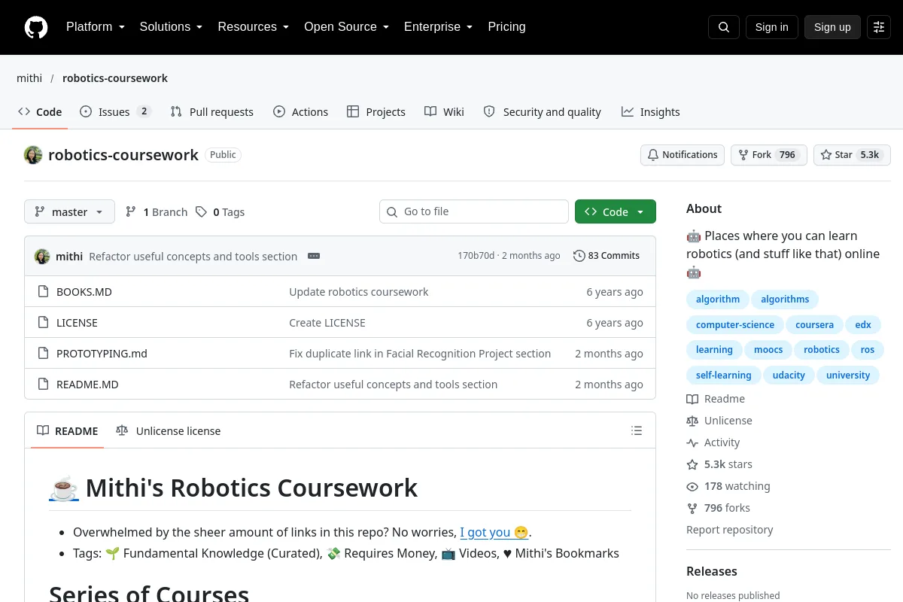Select the Unlicense license tab
Screen dimensions: 903x602
tap(169, 431)
